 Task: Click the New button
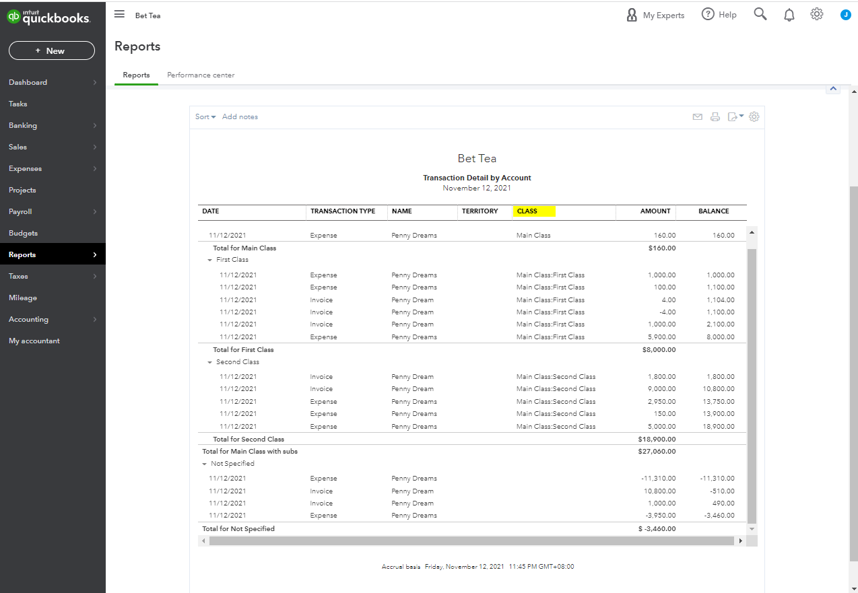[51, 50]
